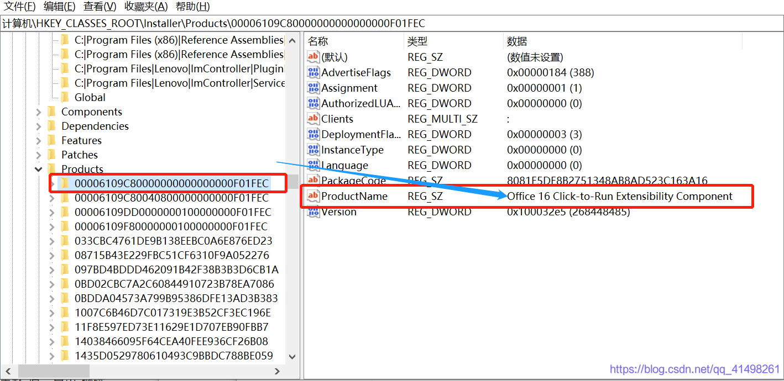Select the PackageCode value name
This screenshot has height=381, width=784.
pos(353,181)
